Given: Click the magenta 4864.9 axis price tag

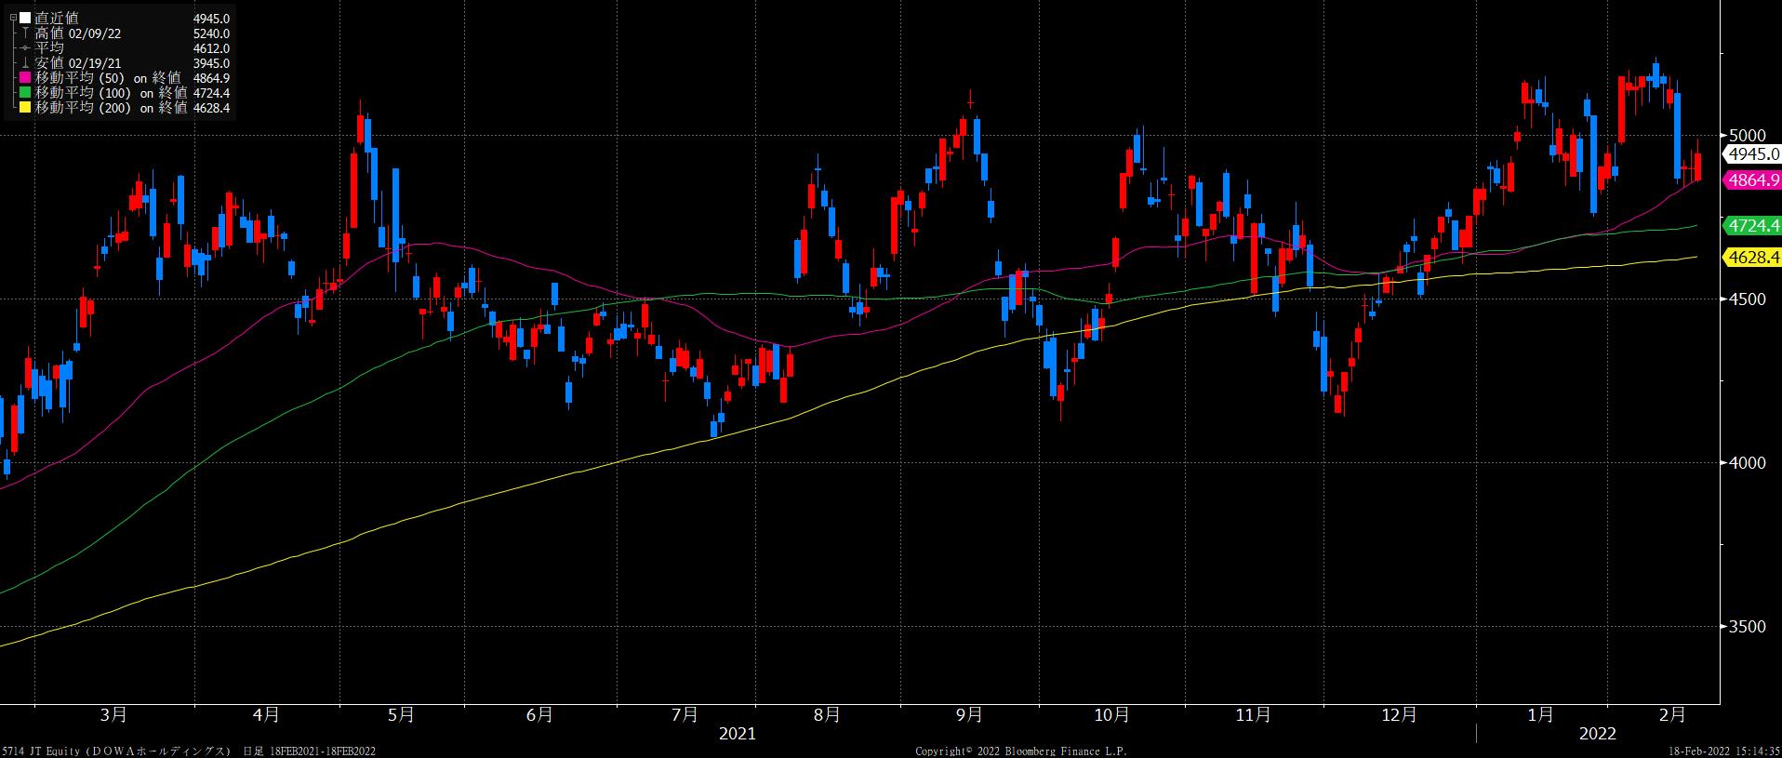Looking at the screenshot, I should pyautogui.click(x=1751, y=180).
